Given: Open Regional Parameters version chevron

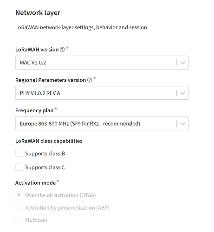Looking at the screenshot, I should click(183, 93).
